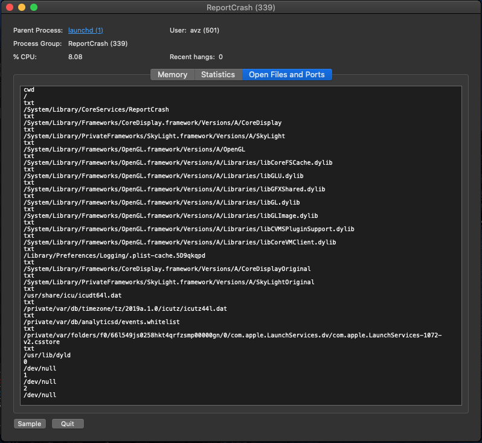Select the analyticsd/events.whitelist path line
This screenshot has height=443, width=482.
pyautogui.click(x=101, y=322)
